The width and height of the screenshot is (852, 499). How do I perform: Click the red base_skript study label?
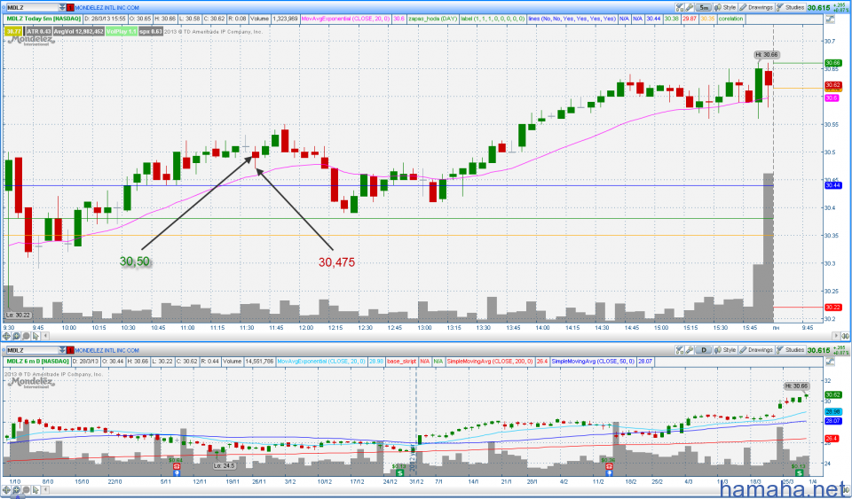pos(401,362)
